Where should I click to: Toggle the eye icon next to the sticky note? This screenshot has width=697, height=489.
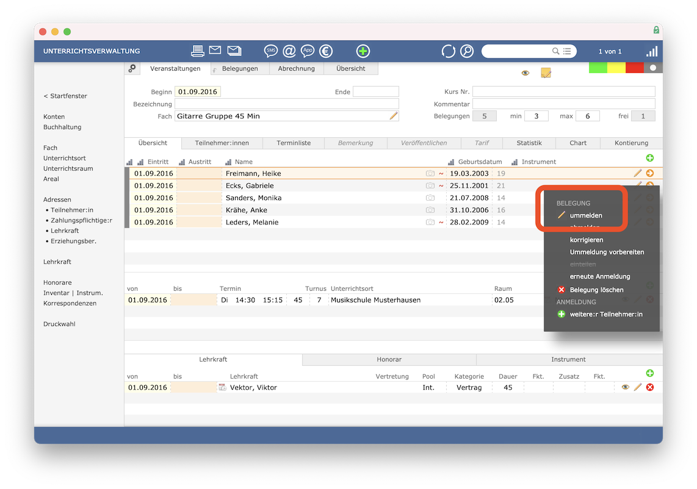pos(525,73)
